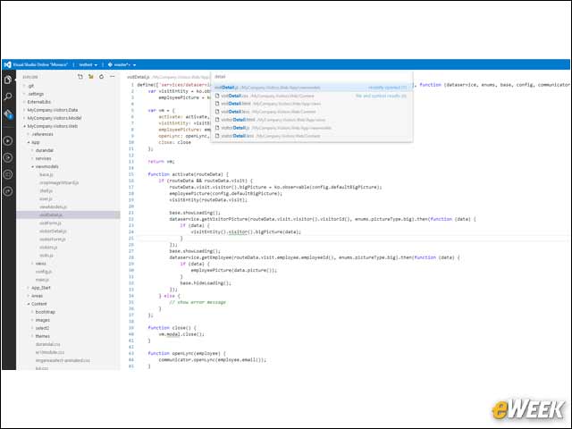Click Visual Studio Online "Monaco" title

click(x=40, y=64)
